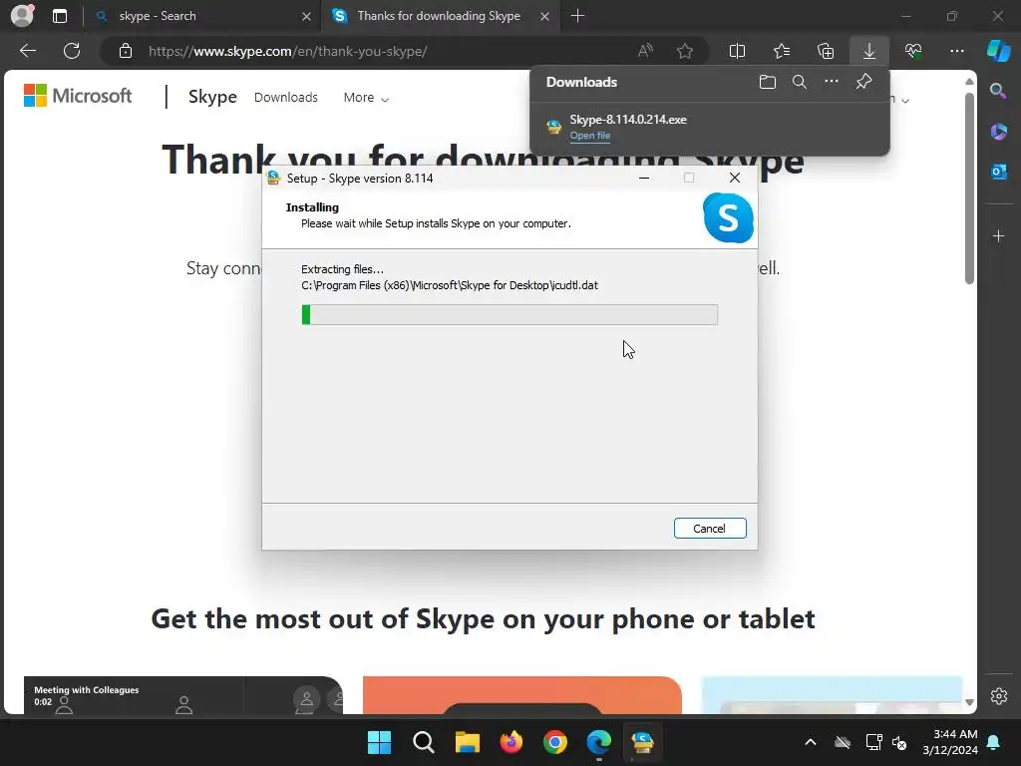Image resolution: width=1021 pixels, height=766 pixels.
Task: Click Cancel in the Skype Setup dialog
Action: 710,529
